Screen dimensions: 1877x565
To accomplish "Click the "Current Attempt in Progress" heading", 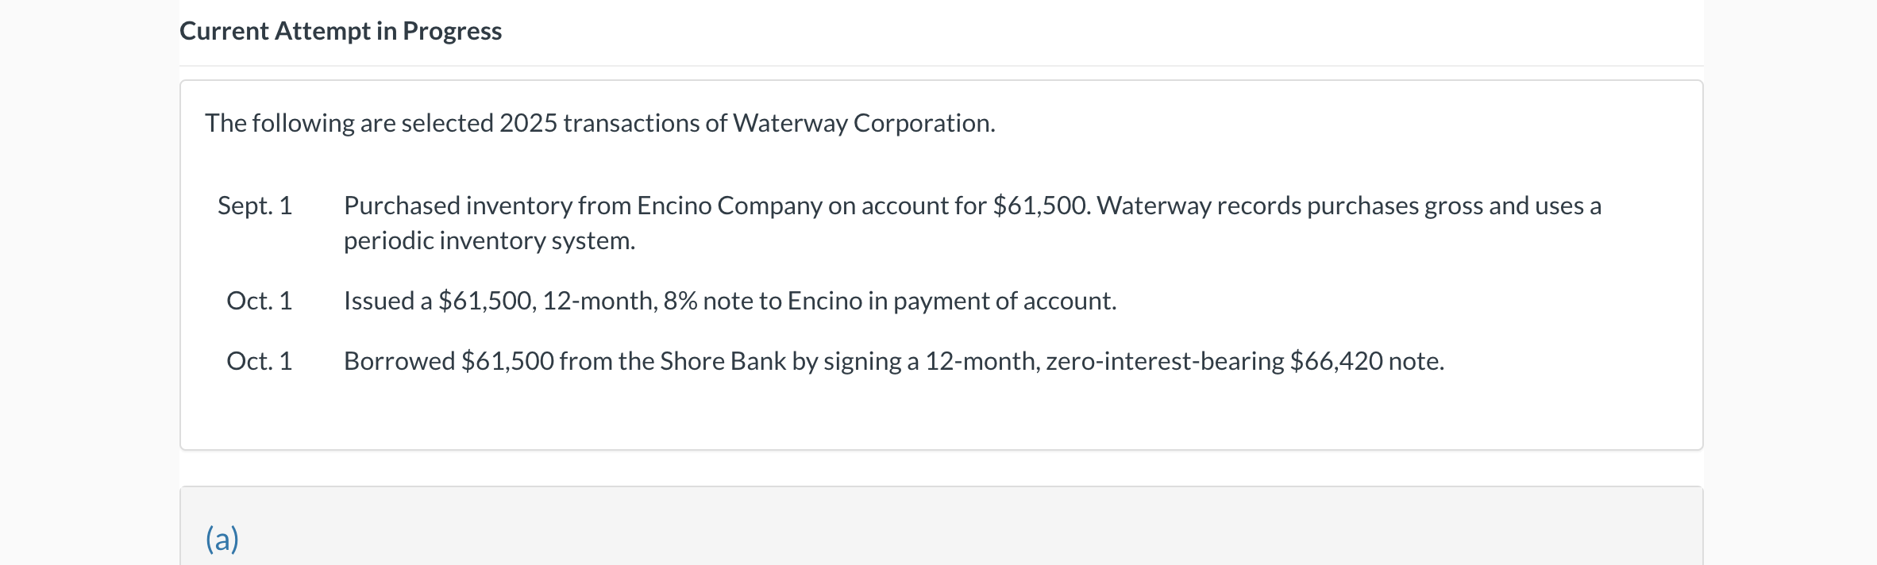I will 341,31.
